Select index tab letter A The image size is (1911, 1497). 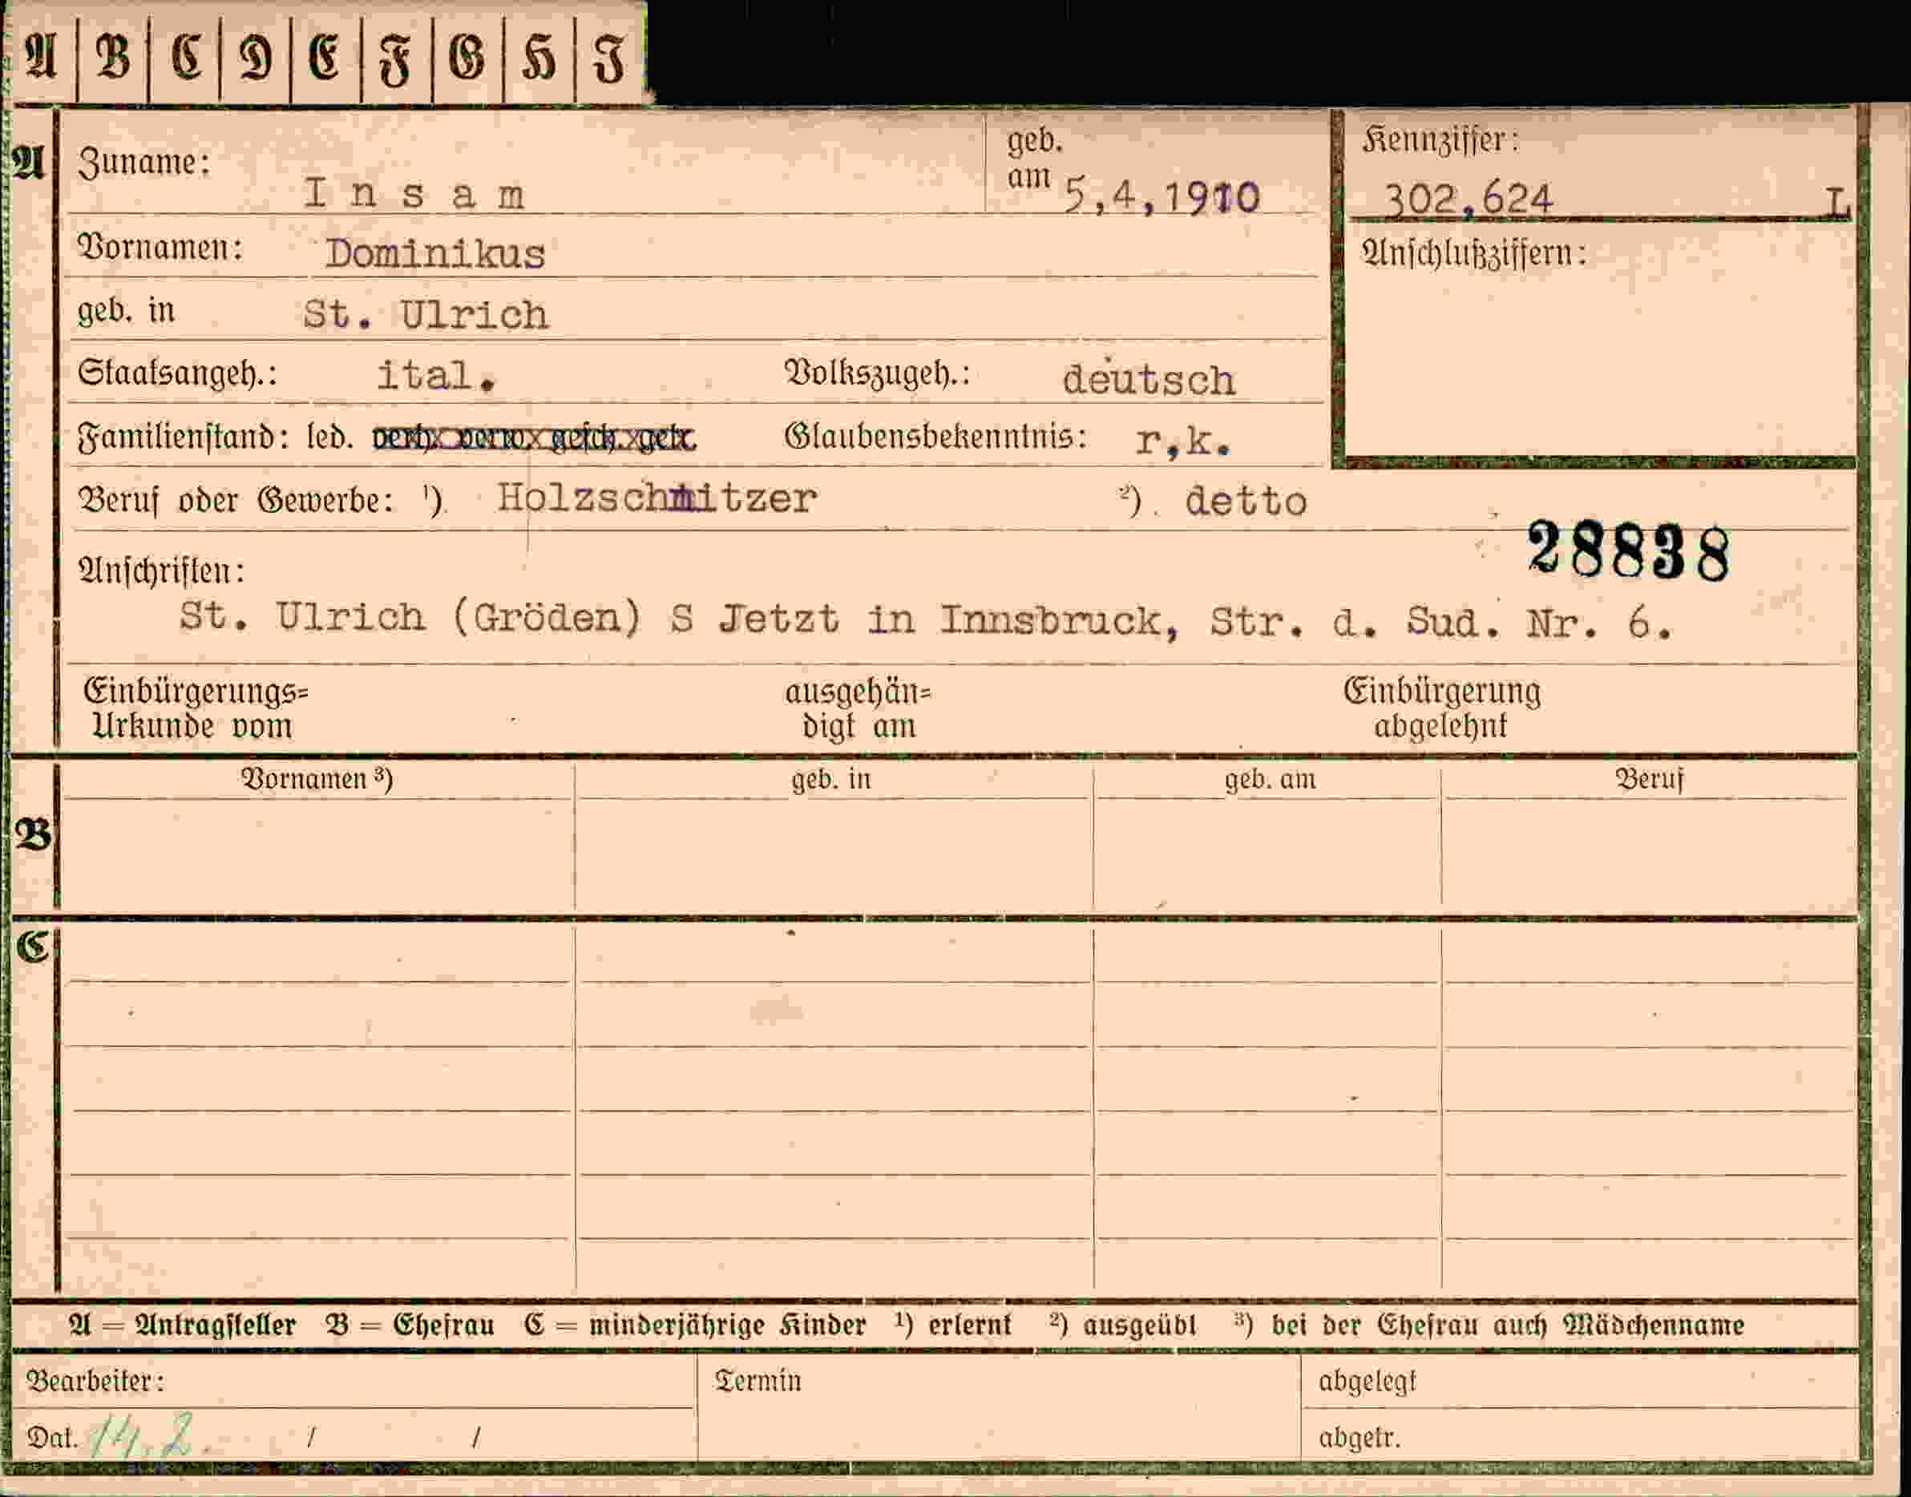pyautogui.click(x=41, y=58)
